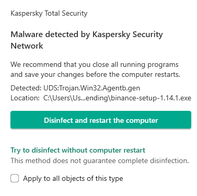Click 'Security' at the end of the heading's first line
Screen dimensions: 197x196
[147, 34]
